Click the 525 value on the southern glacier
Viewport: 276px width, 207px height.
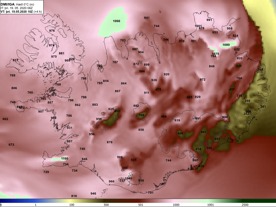point(134,160)
